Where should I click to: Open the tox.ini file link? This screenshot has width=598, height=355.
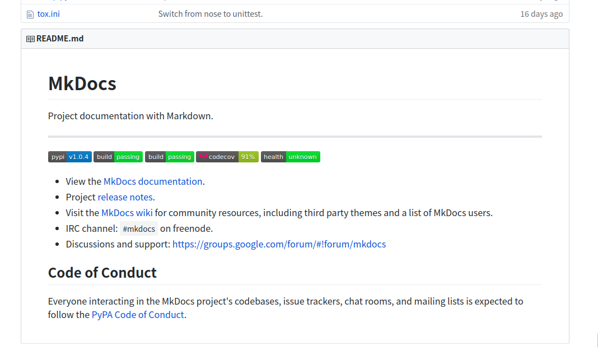point(48,14)
